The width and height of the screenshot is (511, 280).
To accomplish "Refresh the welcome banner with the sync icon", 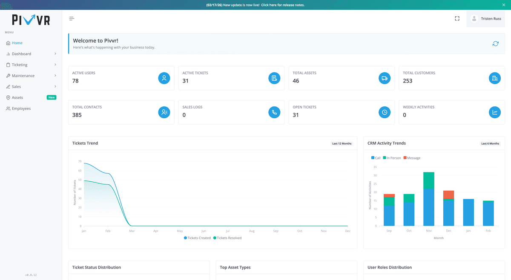I will point(495,43).
